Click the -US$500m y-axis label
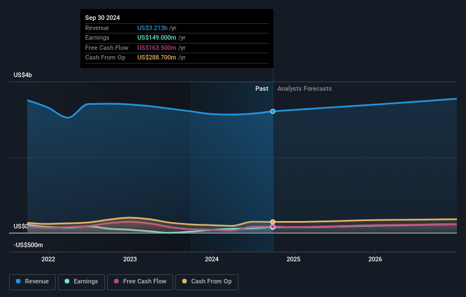Viewport: 466px width, 297px height. coord(28,245)
